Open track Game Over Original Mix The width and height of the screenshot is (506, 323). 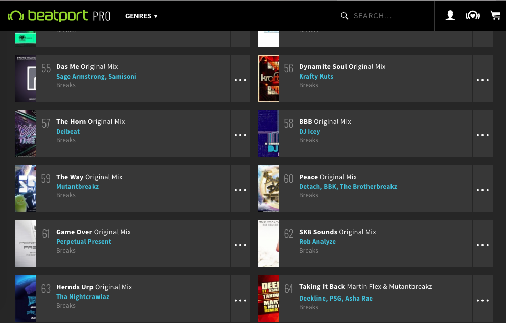(x=93, y=232)
